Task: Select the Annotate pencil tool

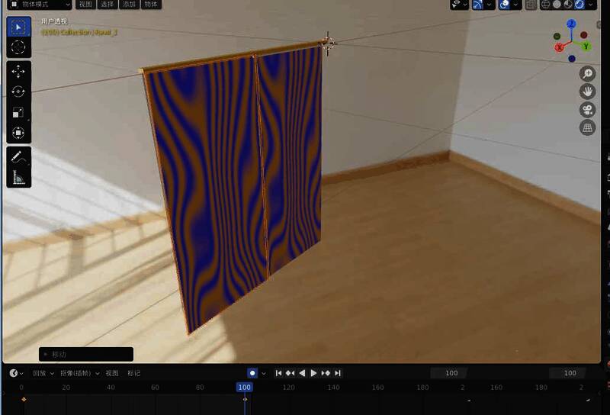Action: pos(18,157)
